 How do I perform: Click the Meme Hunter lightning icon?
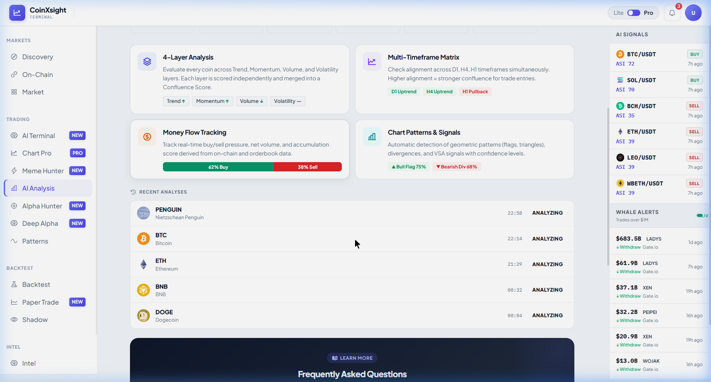14,171
